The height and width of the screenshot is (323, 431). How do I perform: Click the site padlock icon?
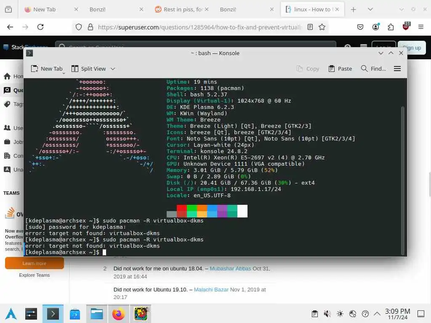coord(90,27)
